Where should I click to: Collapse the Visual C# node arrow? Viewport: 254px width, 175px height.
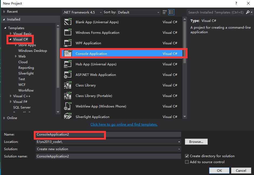click(x=10, y=39)
